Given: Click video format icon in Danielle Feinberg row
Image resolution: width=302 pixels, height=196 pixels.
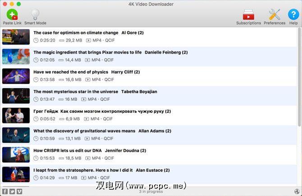Looking at the screenshot, I should coord(87,60).
